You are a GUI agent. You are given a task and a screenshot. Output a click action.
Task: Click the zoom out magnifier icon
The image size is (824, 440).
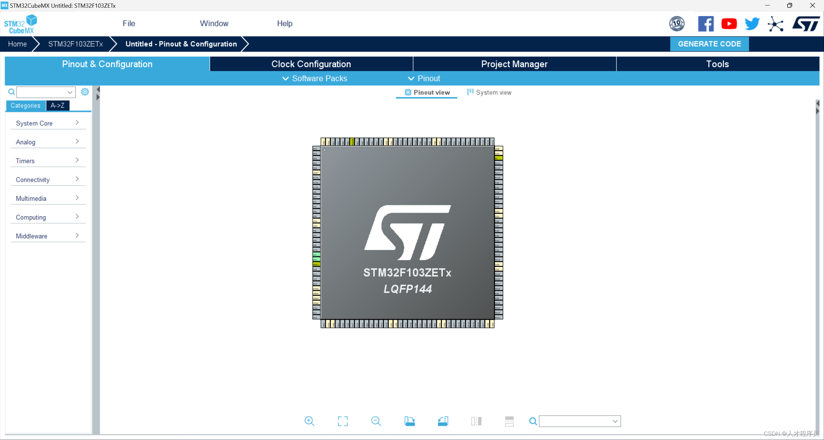pos(376,421)
